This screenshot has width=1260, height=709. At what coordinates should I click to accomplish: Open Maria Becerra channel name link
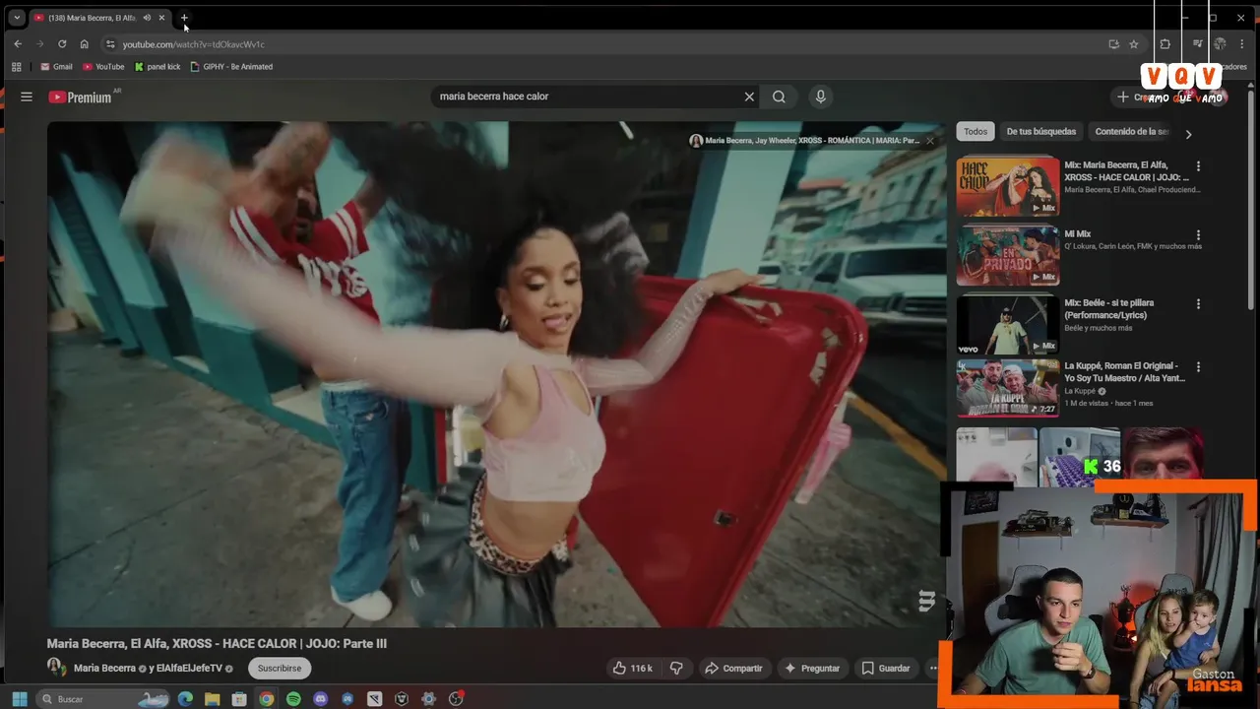(104, 668)
